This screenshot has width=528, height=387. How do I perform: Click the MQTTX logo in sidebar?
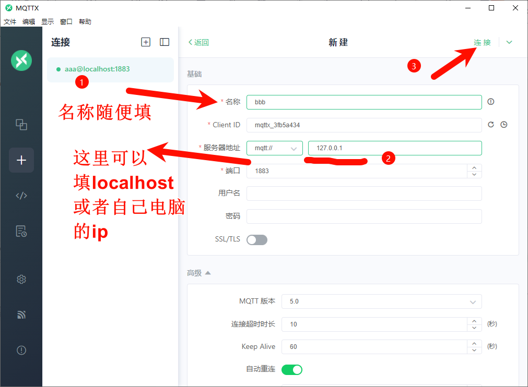coord(21,61)
